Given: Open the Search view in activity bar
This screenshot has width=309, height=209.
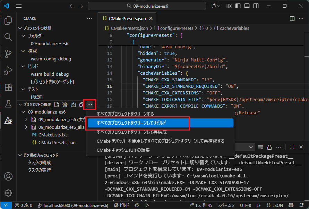Looking at the screenshot, I should tap(8, 37).
